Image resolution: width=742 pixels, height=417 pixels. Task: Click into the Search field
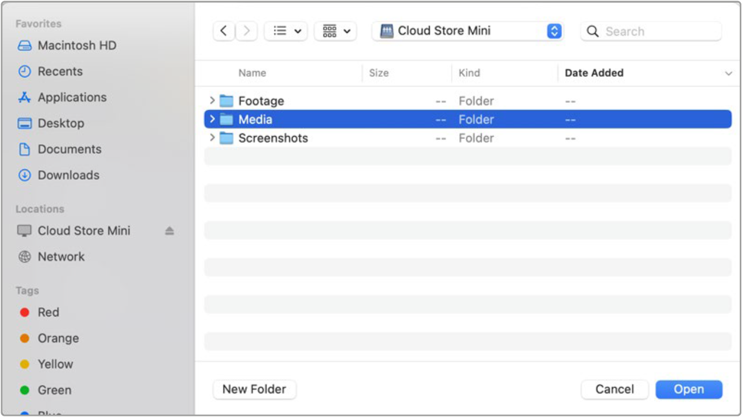click(651, 32)
